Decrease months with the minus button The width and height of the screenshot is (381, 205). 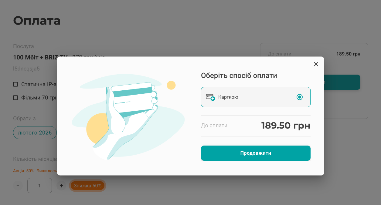coord(18,186)
